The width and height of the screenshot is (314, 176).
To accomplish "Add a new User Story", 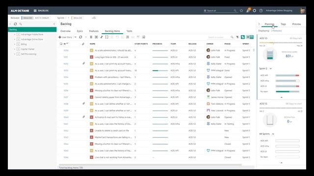I will (65, 37).
